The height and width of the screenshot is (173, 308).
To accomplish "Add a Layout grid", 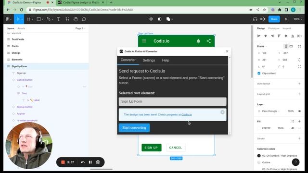I will [x=299, y=94].
